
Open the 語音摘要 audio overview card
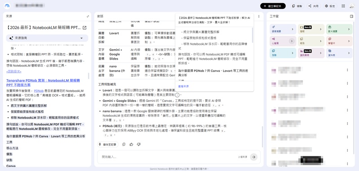283,29
